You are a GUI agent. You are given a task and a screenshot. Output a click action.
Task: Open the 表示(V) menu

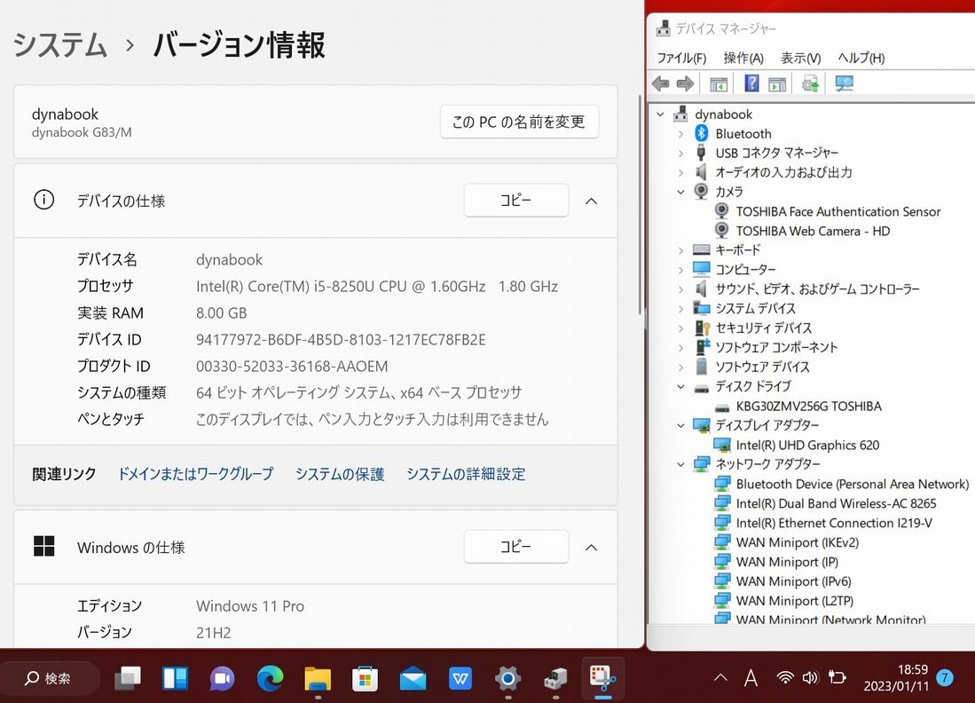tap(801, 58)
